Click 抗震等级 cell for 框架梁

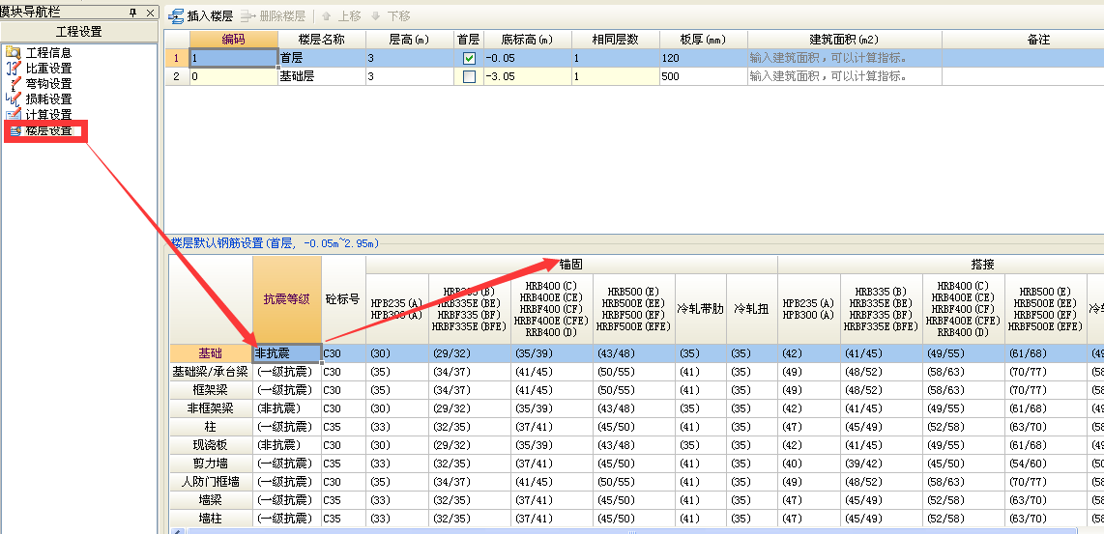point(287,390)
